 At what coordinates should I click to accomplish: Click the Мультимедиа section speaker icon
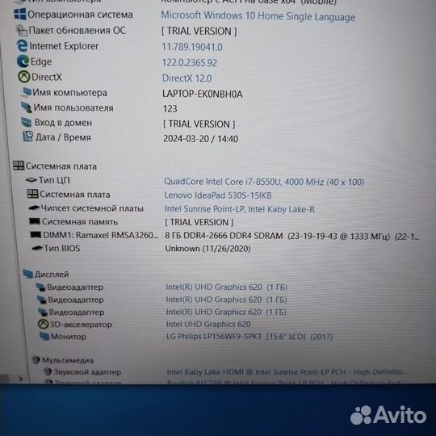pos(36,360)
